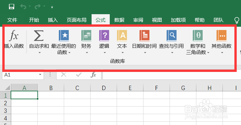Switch to the 页面布局 ribbon tab

pyautogui.click(x=77, y=20)
